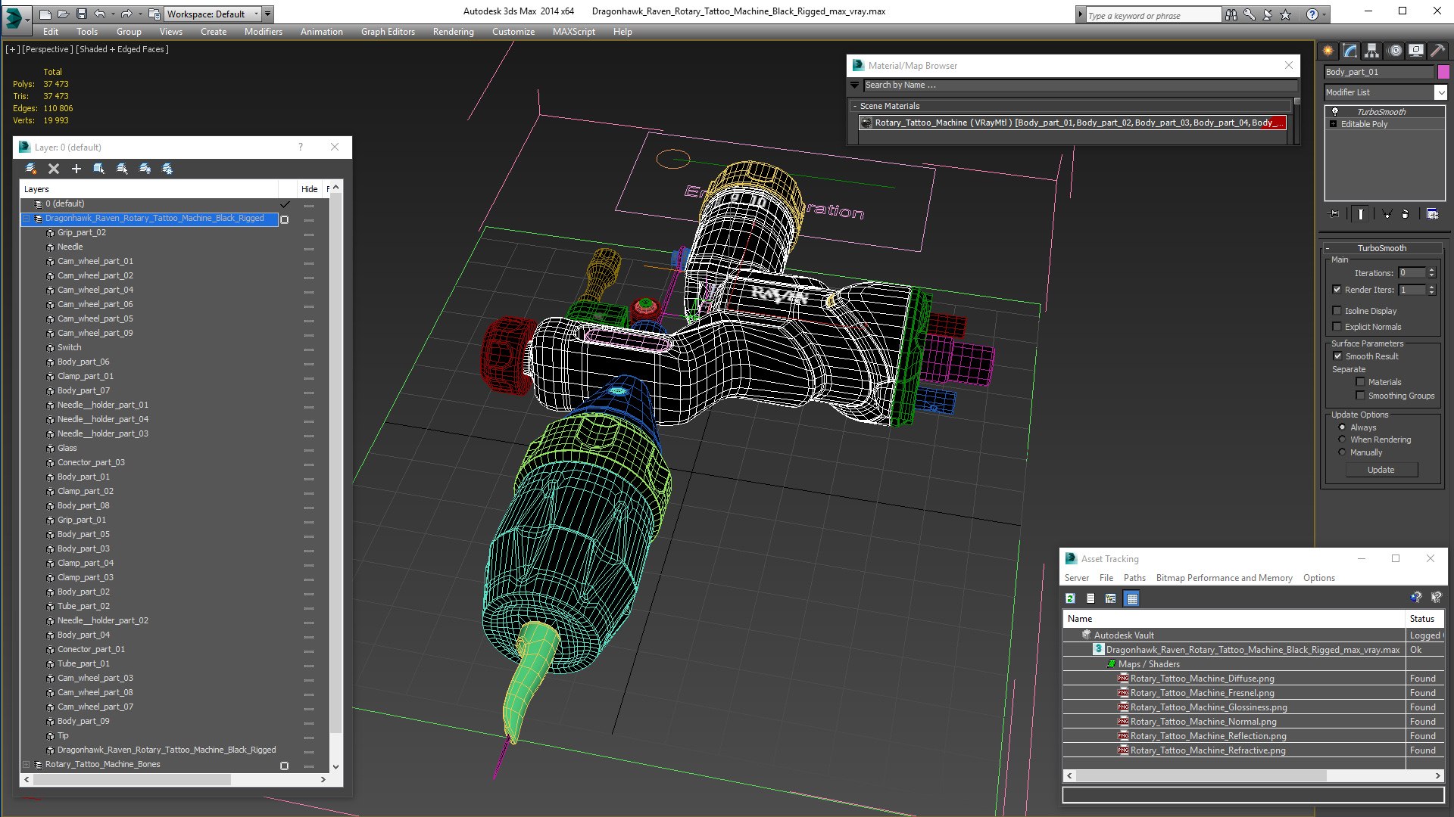Viewport: 1454px width, 817px height.
Task: Click make unique icon under modifier stack
Action: click(x=1387, y=214)
